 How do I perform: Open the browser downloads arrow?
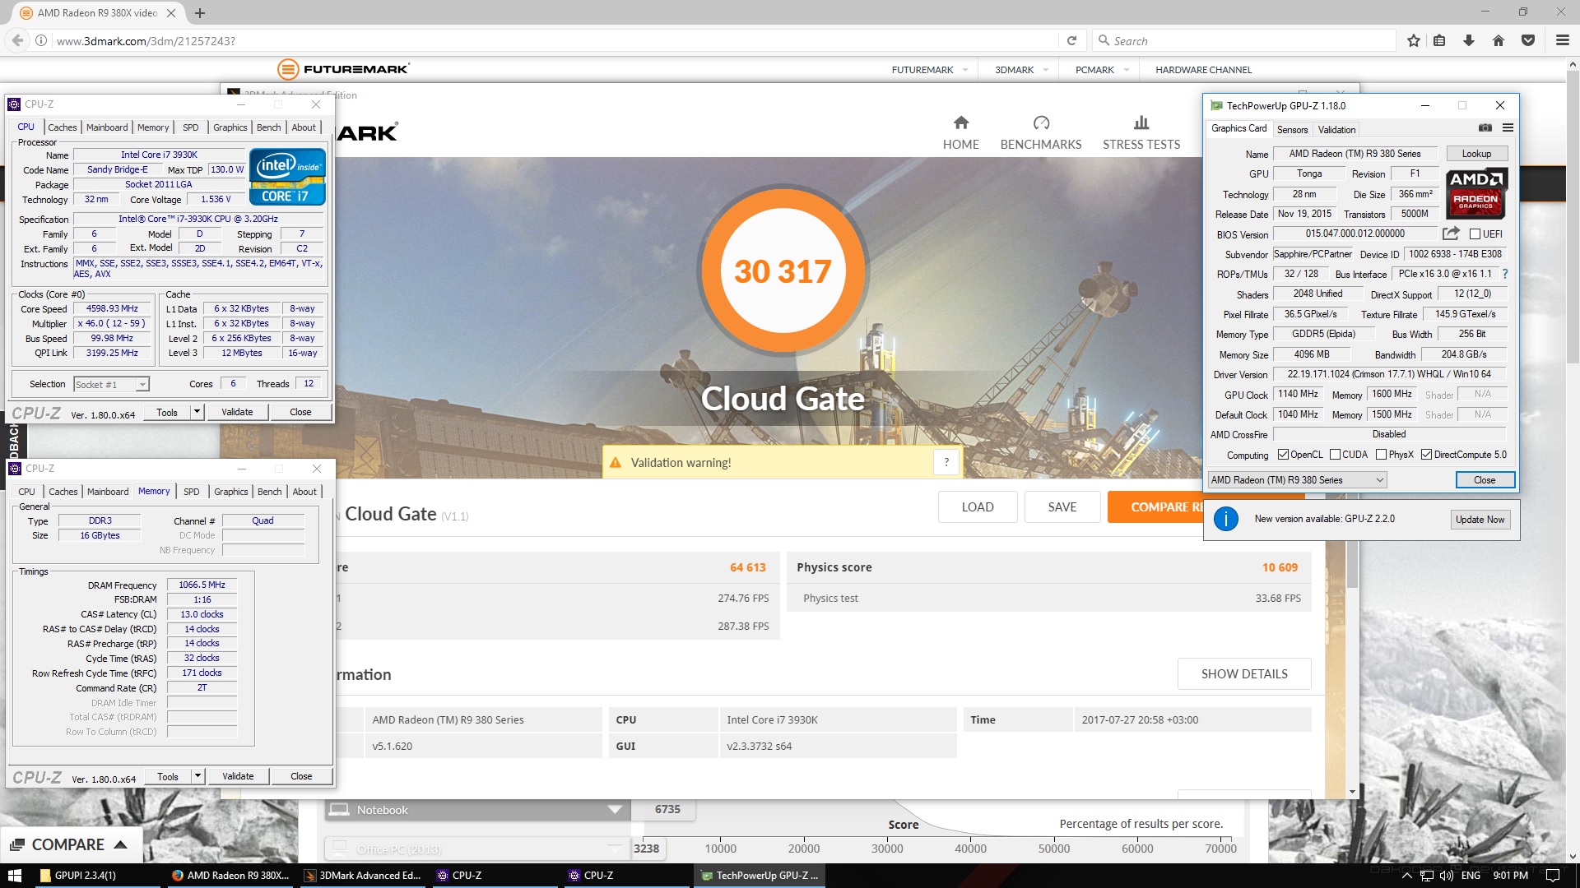(x=1469, y=40)
